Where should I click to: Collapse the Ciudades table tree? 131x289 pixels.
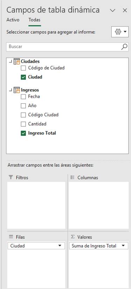tap(11, 61)
